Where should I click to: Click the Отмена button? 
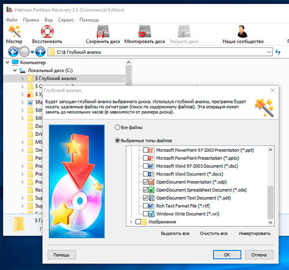[259, 255]
